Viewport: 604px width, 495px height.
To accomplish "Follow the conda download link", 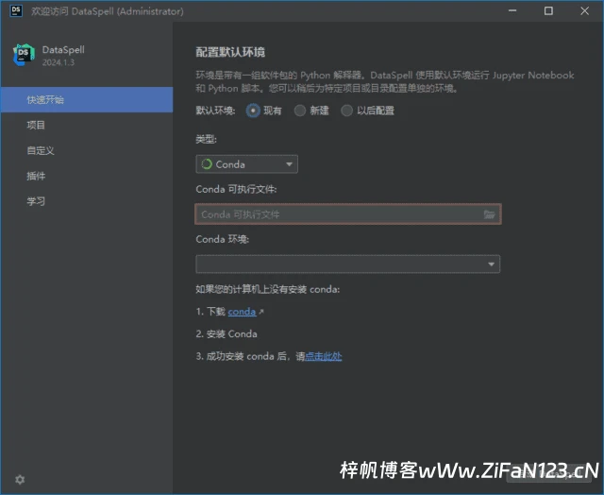I will click(242, 312).
